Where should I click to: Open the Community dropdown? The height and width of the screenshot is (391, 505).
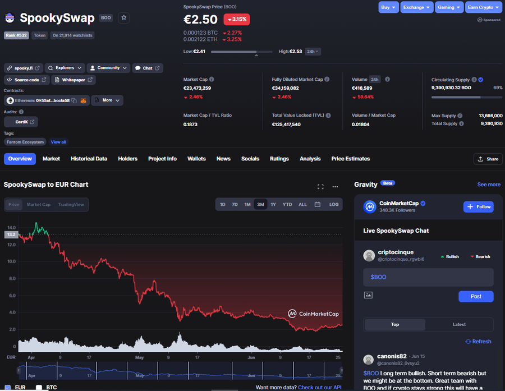tap(108, 68)
